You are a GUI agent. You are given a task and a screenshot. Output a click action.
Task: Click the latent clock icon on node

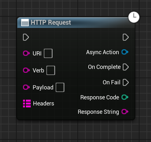click(134, 17)
